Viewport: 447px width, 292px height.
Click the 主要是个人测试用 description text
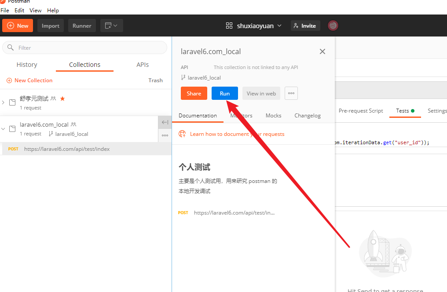coord(228,186)
